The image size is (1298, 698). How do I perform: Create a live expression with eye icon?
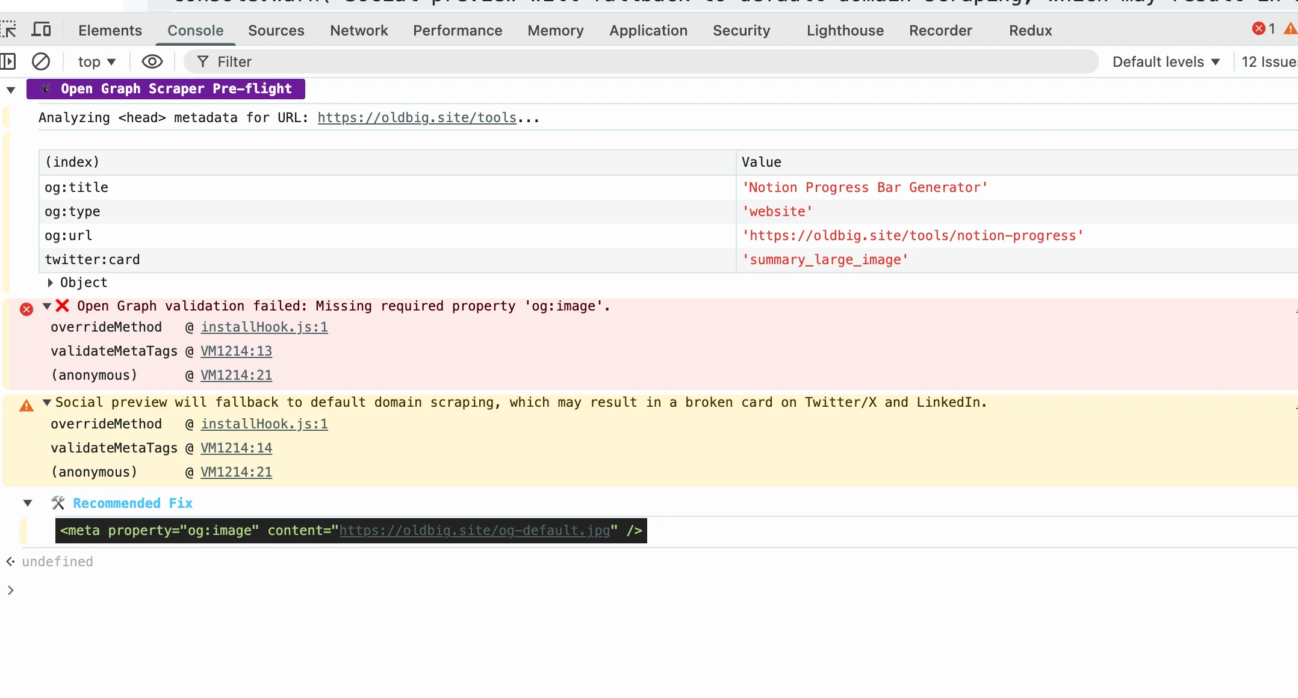point(152,61)
